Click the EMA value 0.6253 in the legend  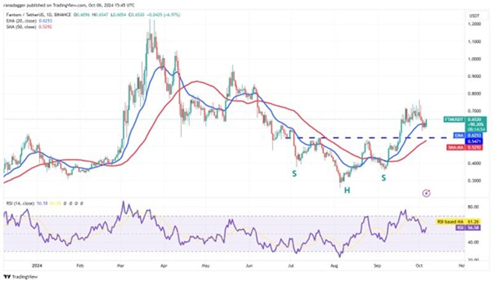point(46,21)
